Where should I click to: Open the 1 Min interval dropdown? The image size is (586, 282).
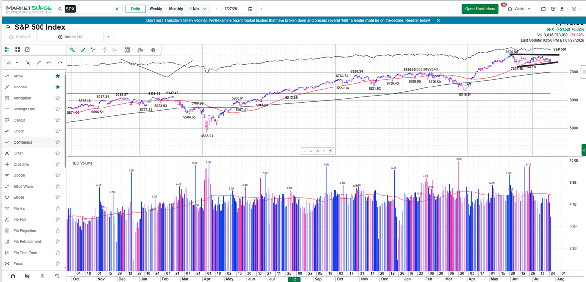tap(198, 9)
